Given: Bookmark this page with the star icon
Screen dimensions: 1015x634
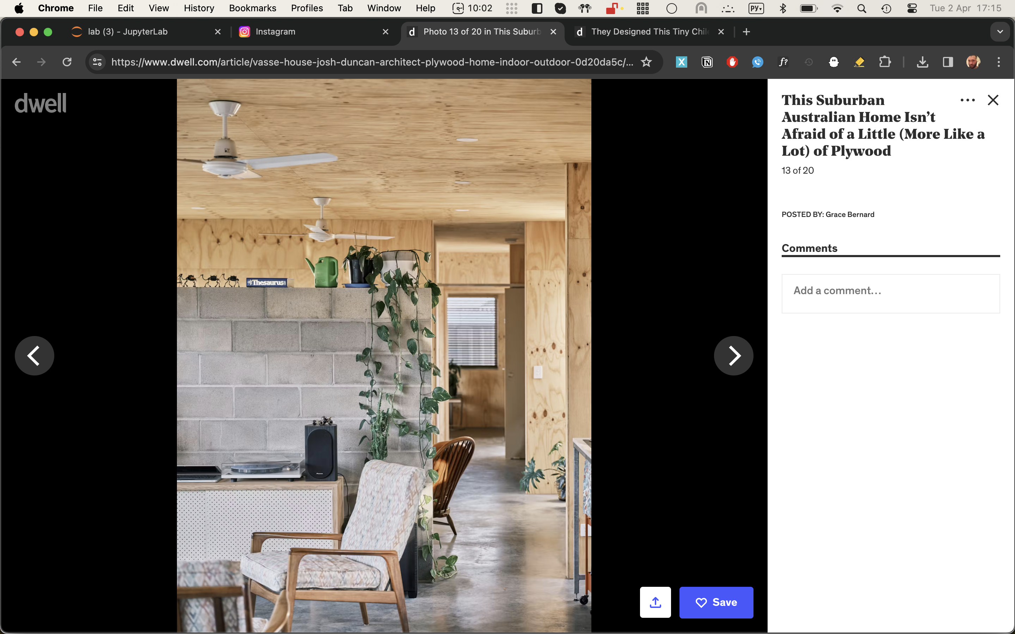Looking at the screenshot, I should point(646,62).
